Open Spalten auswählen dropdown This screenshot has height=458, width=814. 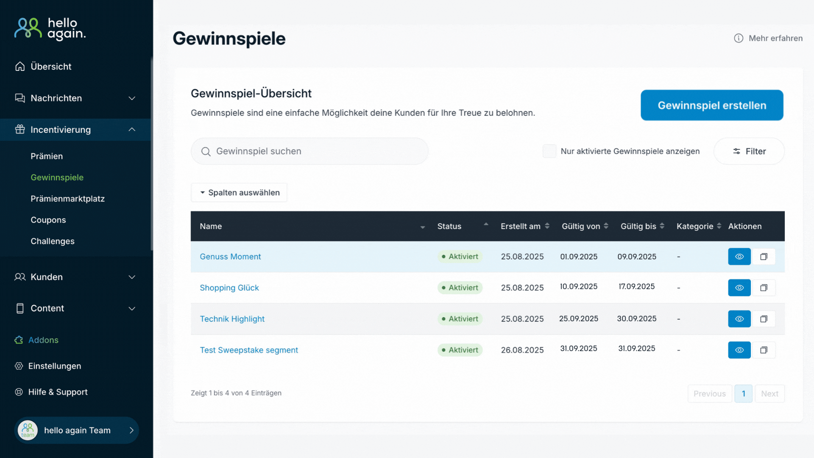[239, 193]
